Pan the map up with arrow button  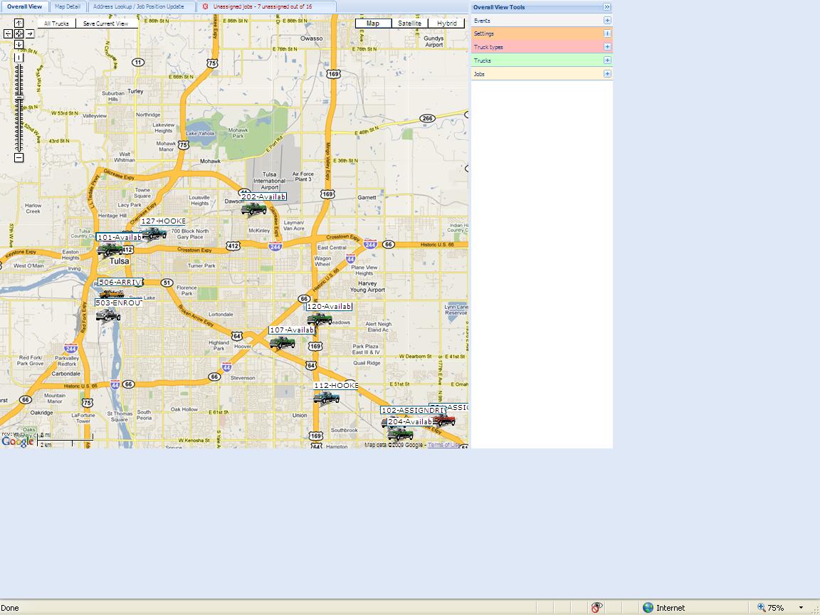click(19, 23)
